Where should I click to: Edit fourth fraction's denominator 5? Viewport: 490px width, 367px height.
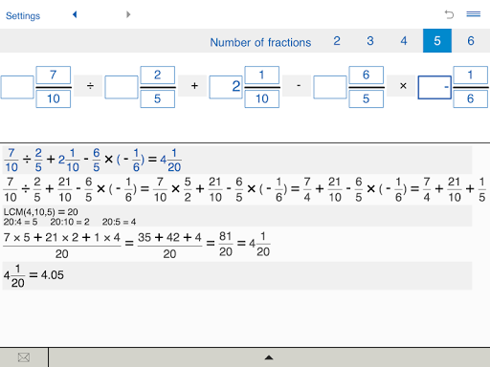point(367,98)
